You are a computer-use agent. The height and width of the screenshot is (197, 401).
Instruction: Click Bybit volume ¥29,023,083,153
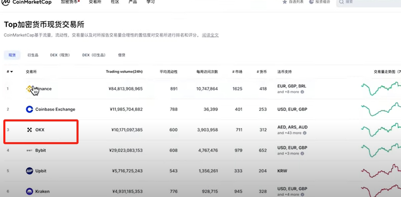point(126,151)
